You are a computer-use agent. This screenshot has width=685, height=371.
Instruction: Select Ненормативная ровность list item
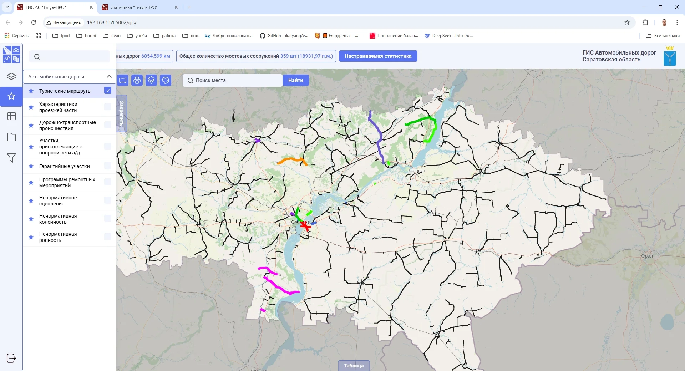[58, 237]
